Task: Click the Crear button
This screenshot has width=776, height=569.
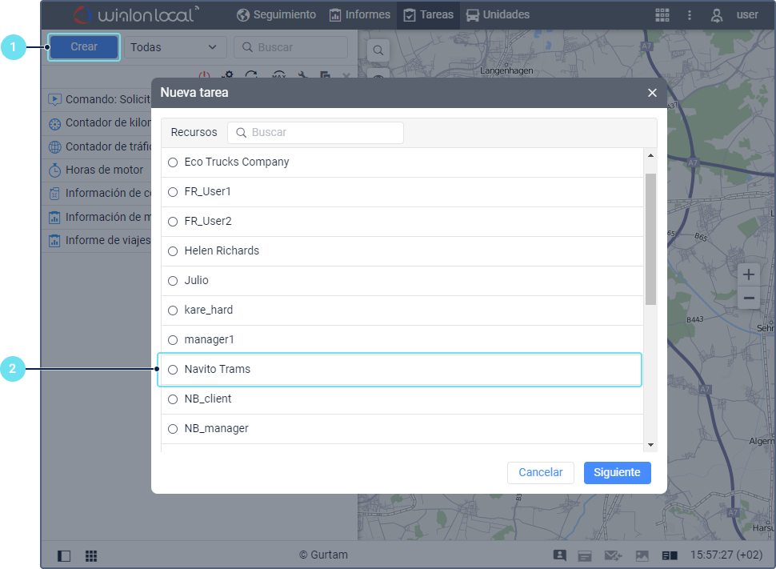Action: (84, 47)
